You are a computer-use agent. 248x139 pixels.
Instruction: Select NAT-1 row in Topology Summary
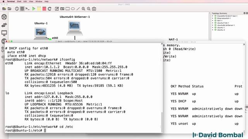(220, 20)
